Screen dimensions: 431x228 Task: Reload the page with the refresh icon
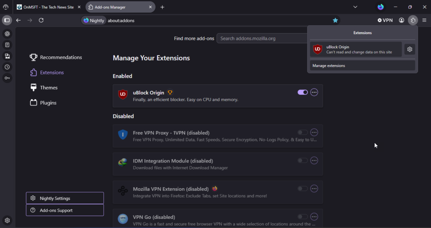(x=41, y=20)
